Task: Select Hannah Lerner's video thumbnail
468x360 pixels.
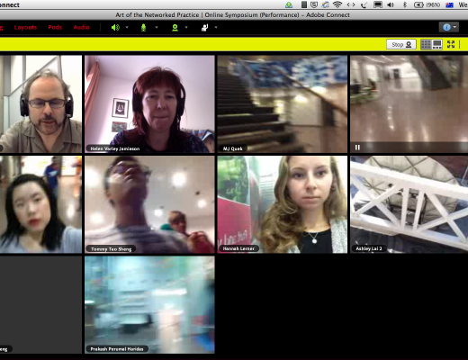Action: click(x=283, y=204)
